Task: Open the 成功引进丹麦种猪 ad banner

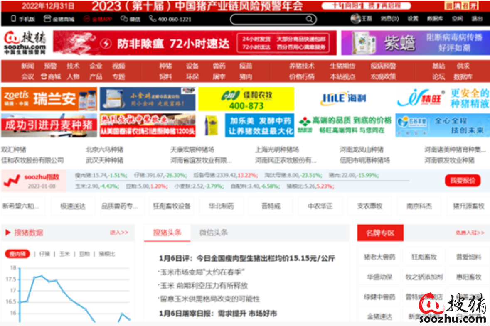Action: 49,125
